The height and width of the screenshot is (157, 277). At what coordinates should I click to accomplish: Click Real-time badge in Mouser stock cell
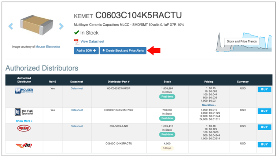[167, 97]
